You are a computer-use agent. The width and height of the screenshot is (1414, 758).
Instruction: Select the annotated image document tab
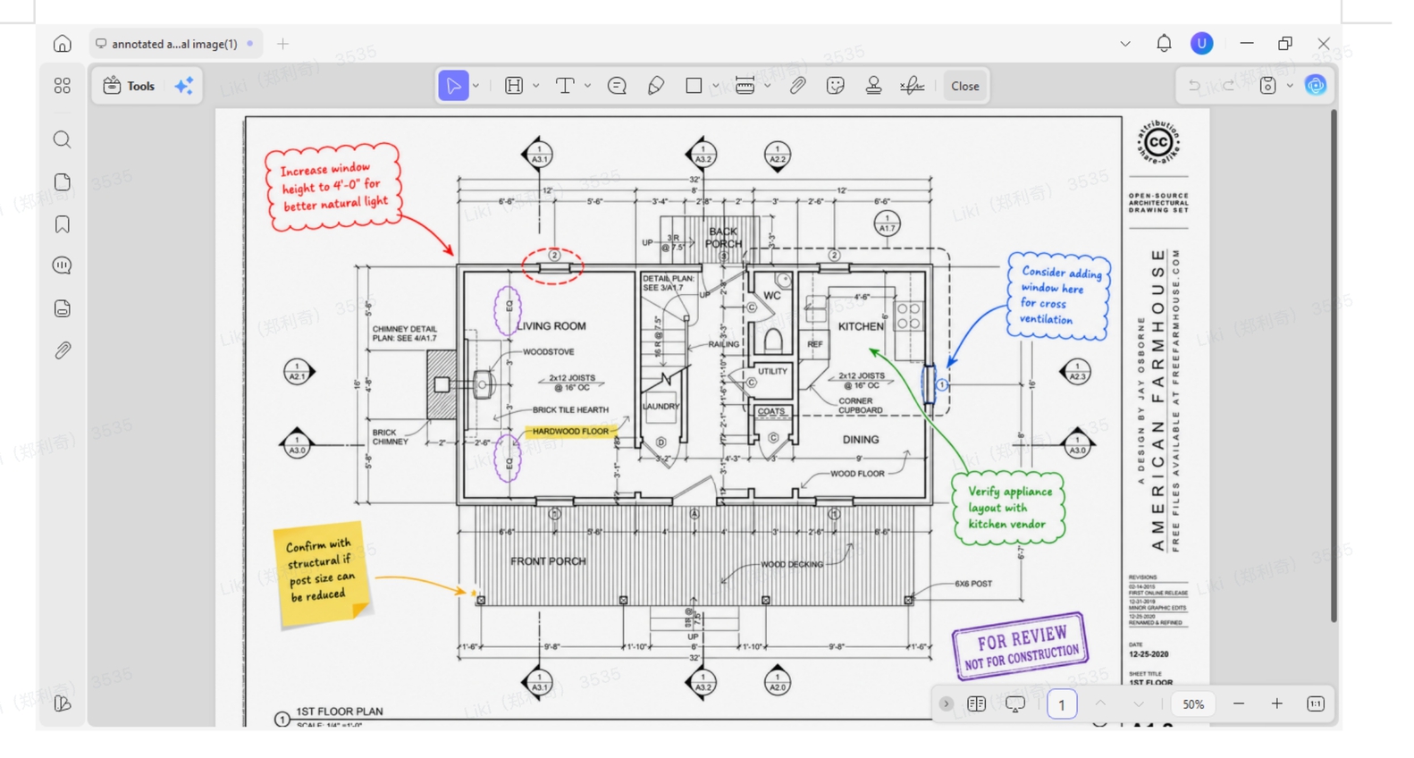click(175, 43)
